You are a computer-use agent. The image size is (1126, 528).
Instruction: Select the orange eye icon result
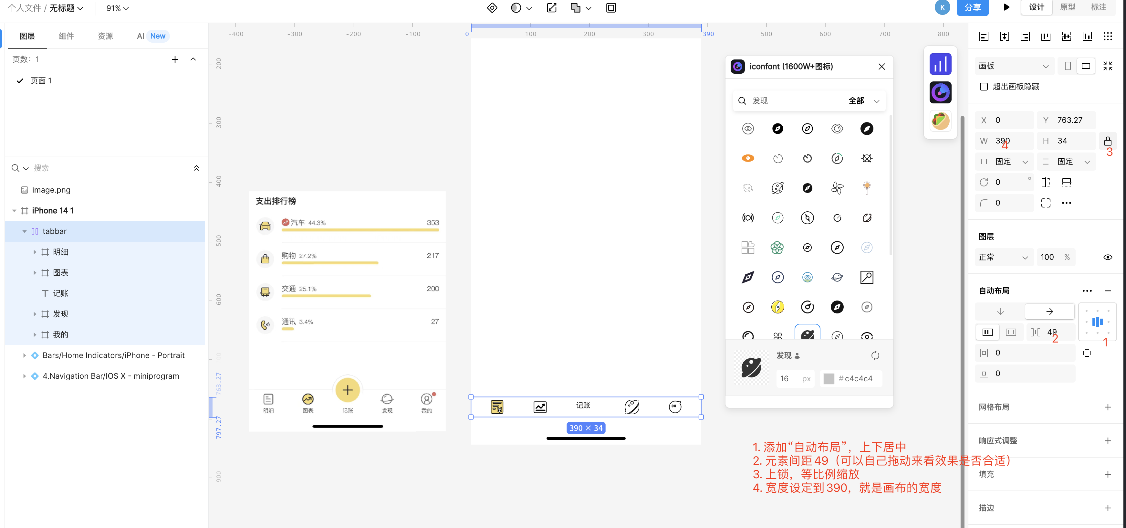pyautogui.click(x=747, y=158)
